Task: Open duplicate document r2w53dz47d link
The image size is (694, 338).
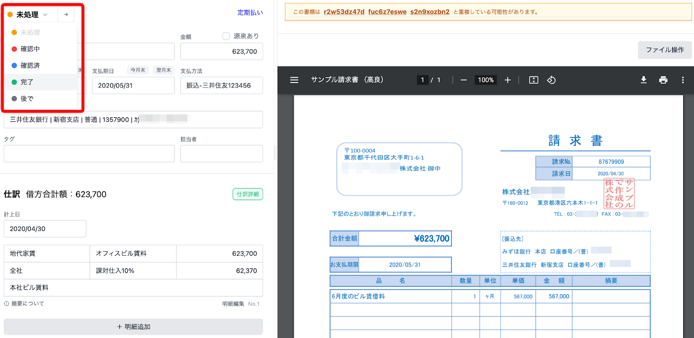Action: coord(344,12)
